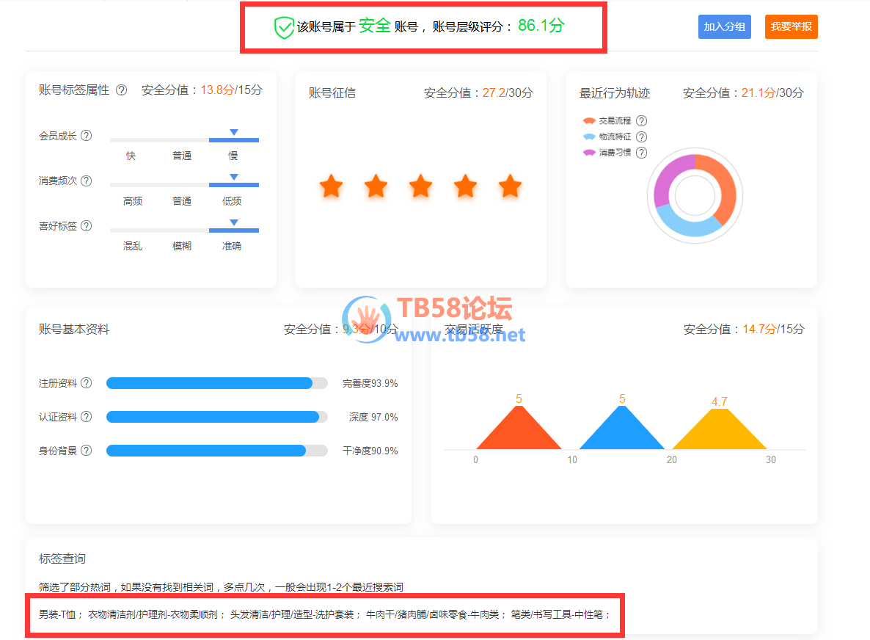Click the 男装-T恤 tag text
Screen dimensions: 870x640
60,614
